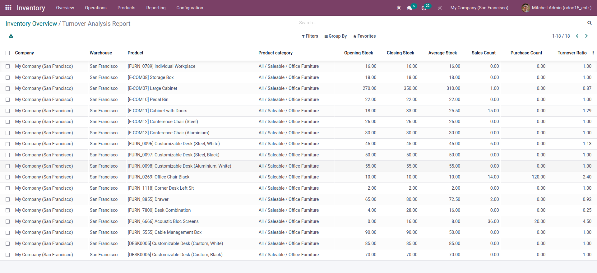The width and height of the screenshot is (597, 273).
Task: Check the Pedal Bin row checkbox
Action: coord(8,100)
